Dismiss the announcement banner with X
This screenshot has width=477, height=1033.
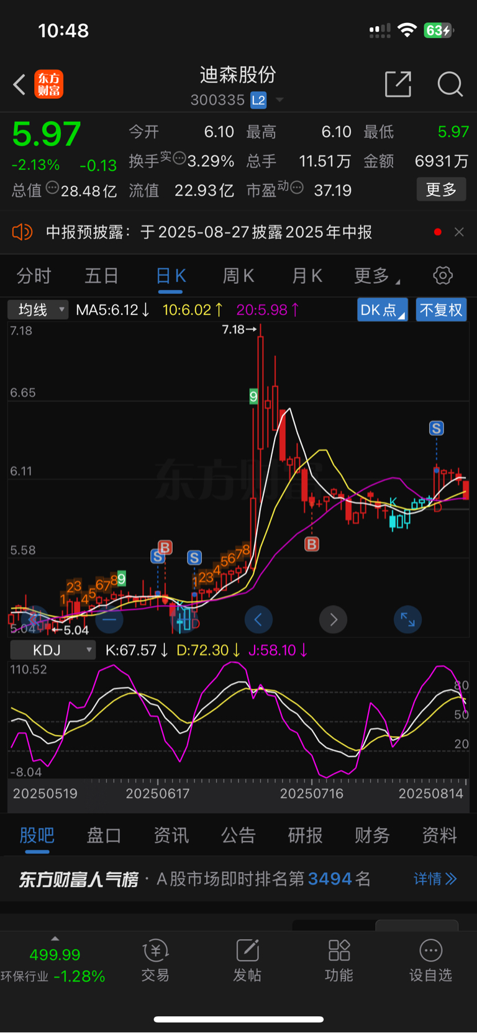click(x=459, y=232)
